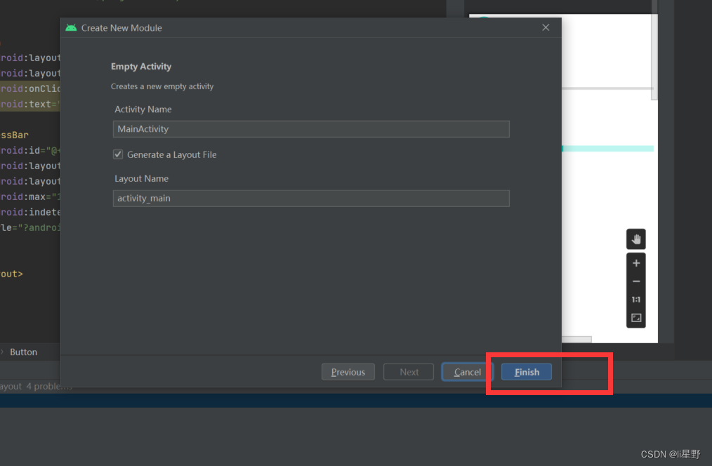Click the Layout Name input field

[311, 199]
